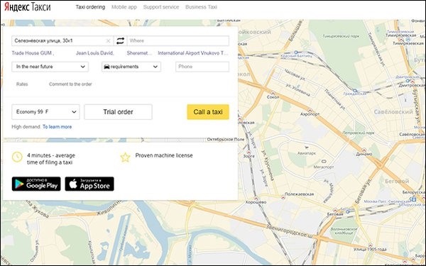Open the App Store badge
The width and height of the screenshot is (426, 266).
pyautogui.click(x=89, y=184)
